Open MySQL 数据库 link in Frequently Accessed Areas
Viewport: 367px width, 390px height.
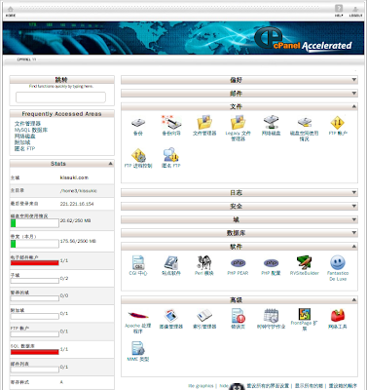(31, 130)
